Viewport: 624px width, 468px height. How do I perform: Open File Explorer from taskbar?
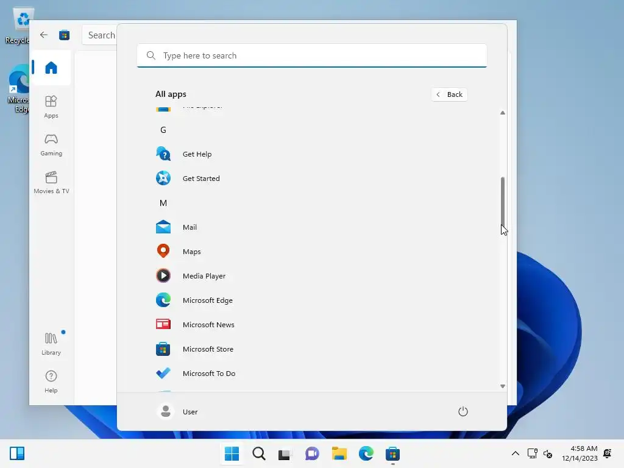(339, 453)
